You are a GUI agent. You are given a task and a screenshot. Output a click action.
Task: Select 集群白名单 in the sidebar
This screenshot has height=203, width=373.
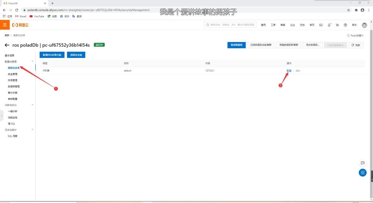click(14, 68)
